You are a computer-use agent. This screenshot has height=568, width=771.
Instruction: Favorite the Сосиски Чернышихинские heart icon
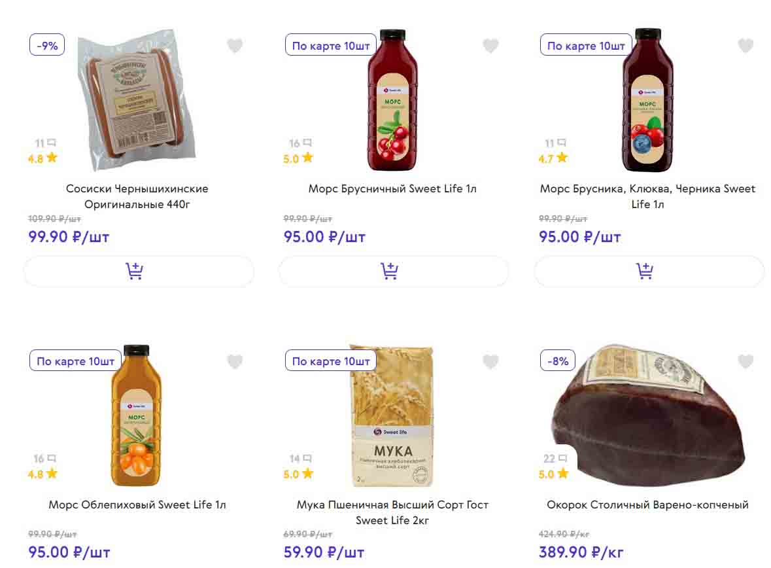coord(235,46)
